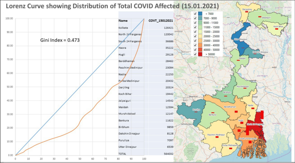Viewport: 295px width, 163px height.
Task: Click the red bar marker on Paschim Medinipur
Action: 217,137
